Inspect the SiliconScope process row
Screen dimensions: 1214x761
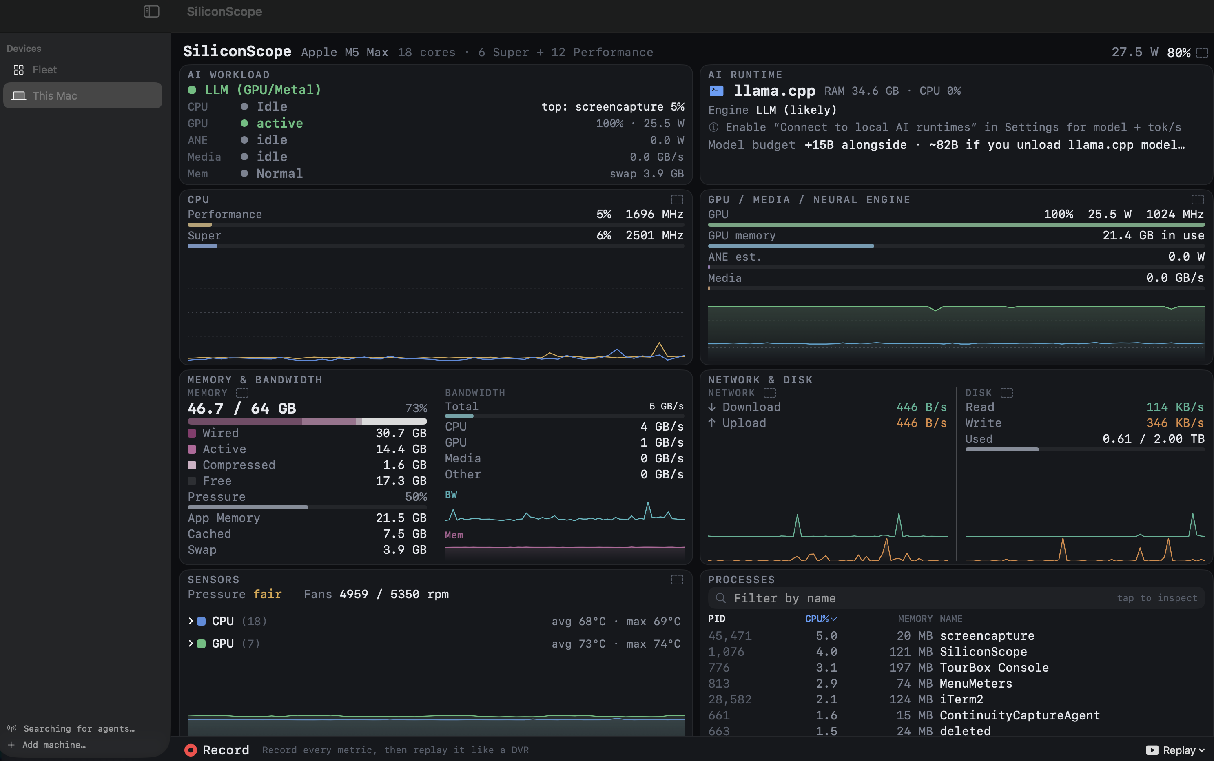[x=956, y=652]
